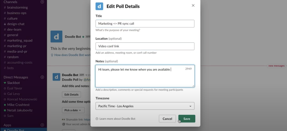Click the Channels section header
This screenshot has width=287, height=131.
tap(10, 2)
